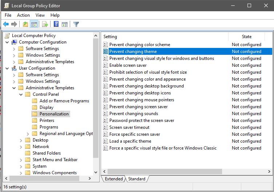Click the Filter funnel icon
Viewport: 274px width, 192px height.
[x=76, y=24]
